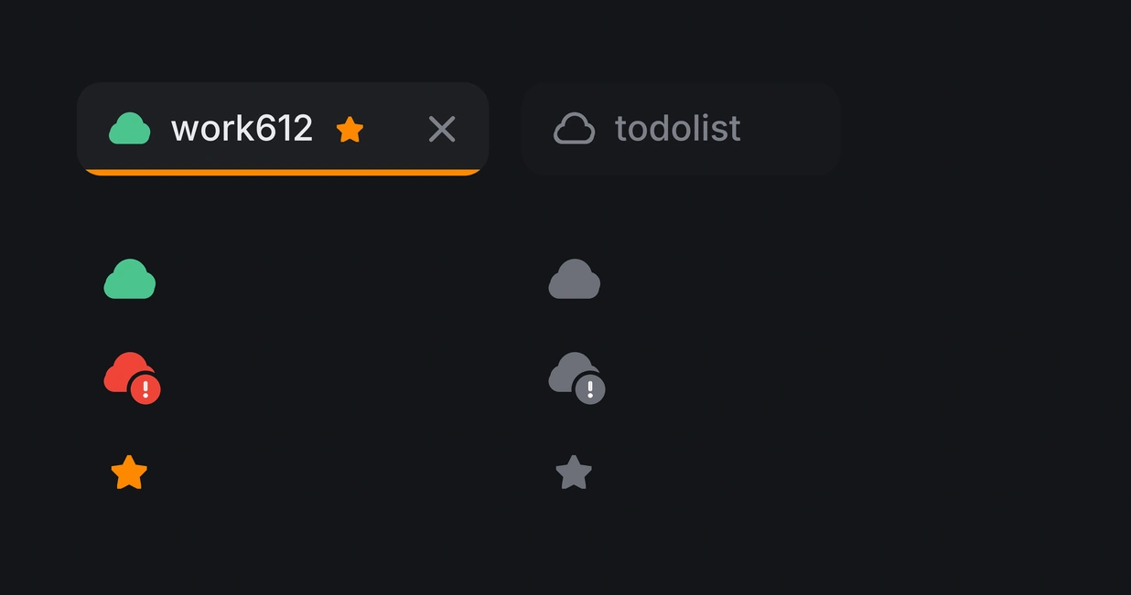
Task: Click blank area right of todolist text
Action: [x=787, y=129]
